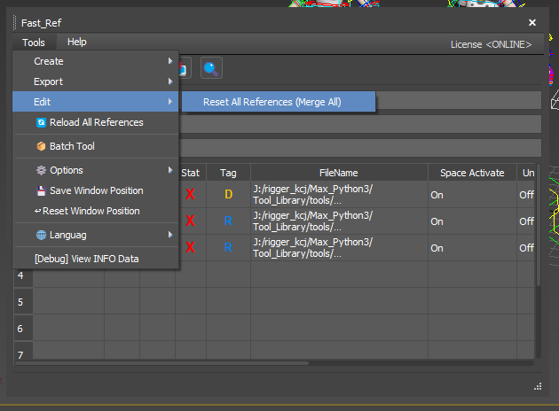Viewport: 559px width, 411px height.
Task: Click Reset Window Position entry
Action: [x=91, y=211]
